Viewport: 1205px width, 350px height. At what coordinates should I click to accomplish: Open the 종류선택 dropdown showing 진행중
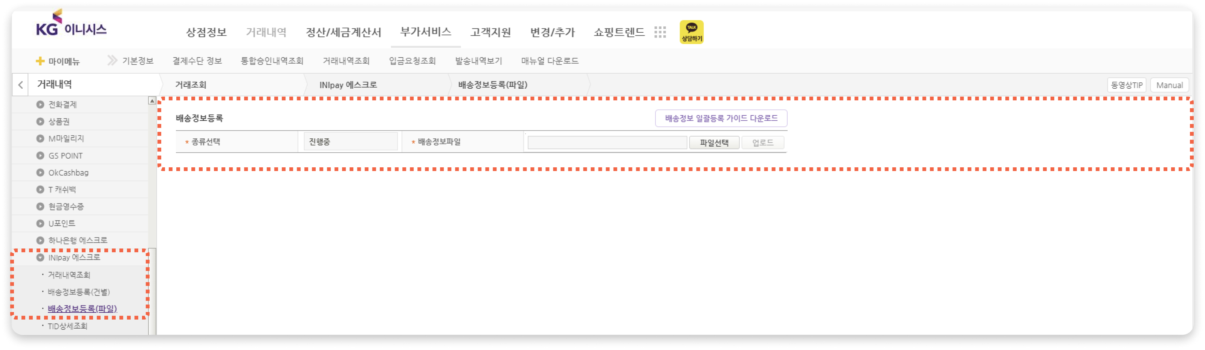pyautogui.click(x=350, y=142)
